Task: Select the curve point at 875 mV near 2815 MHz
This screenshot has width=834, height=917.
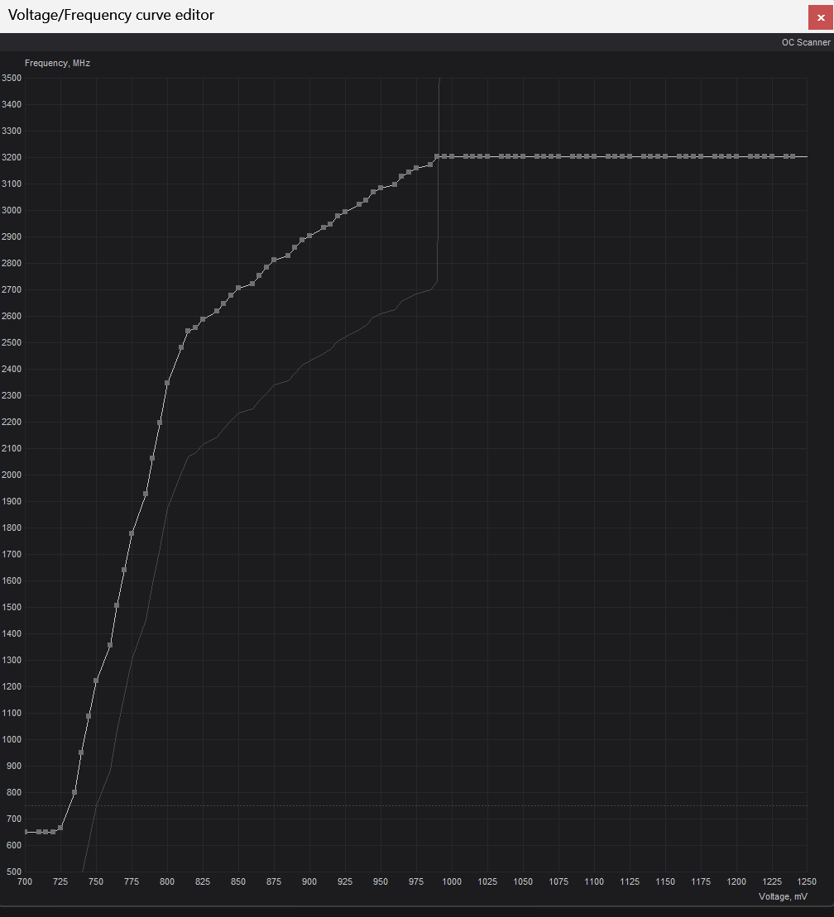Action: click(274, 260)
